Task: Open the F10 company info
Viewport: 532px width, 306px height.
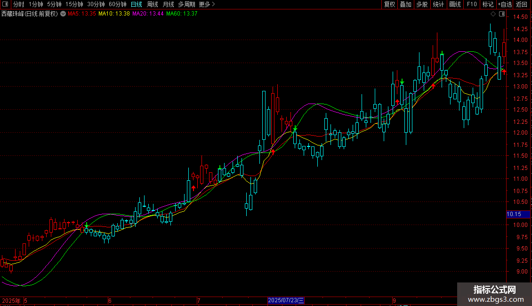Action: [472, 4]
